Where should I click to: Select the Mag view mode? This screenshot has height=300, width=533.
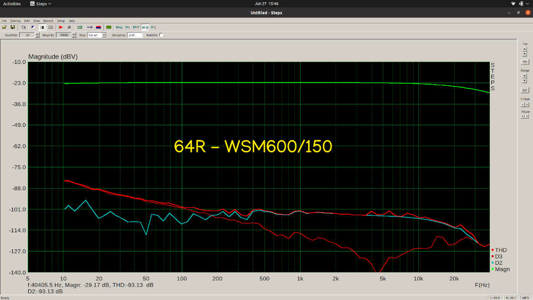[x=119, y=27]
